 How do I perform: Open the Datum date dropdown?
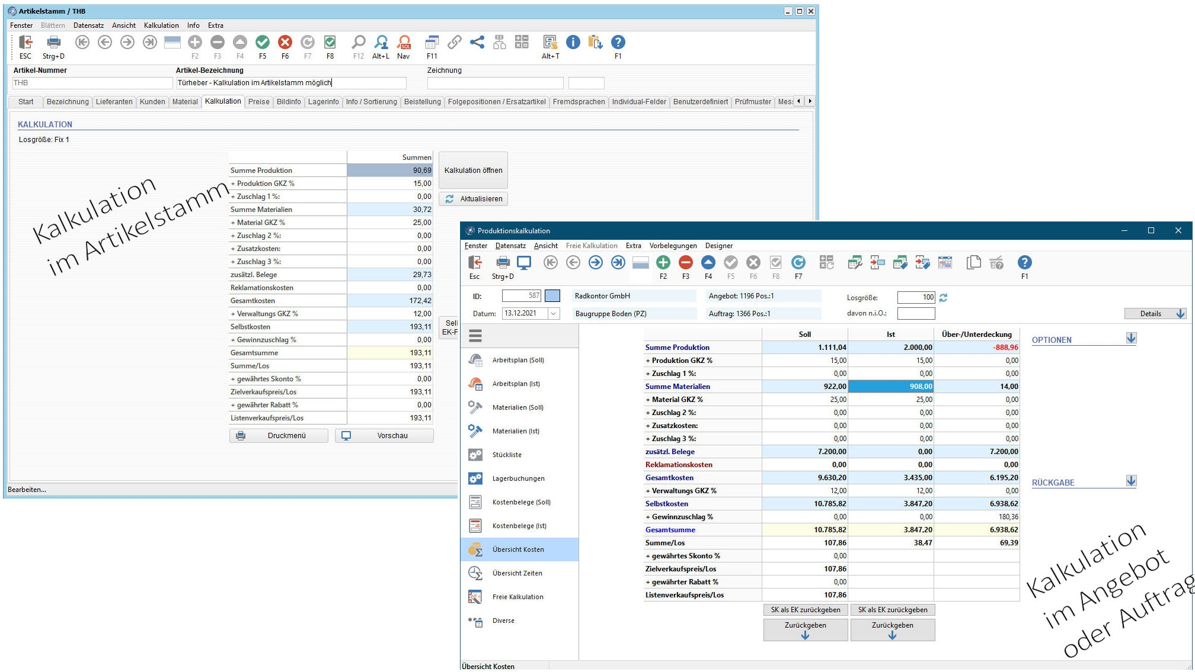[554, 314]
